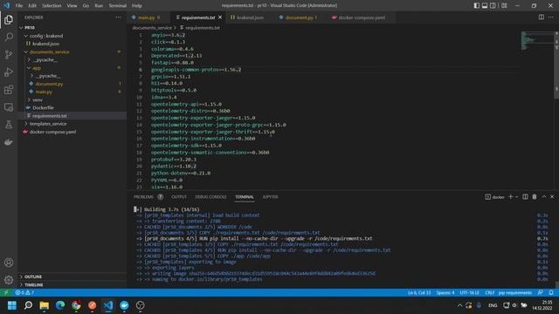Click the Explorer more actions ellipsis
This screenshot has width=559, height=314.
118,17
